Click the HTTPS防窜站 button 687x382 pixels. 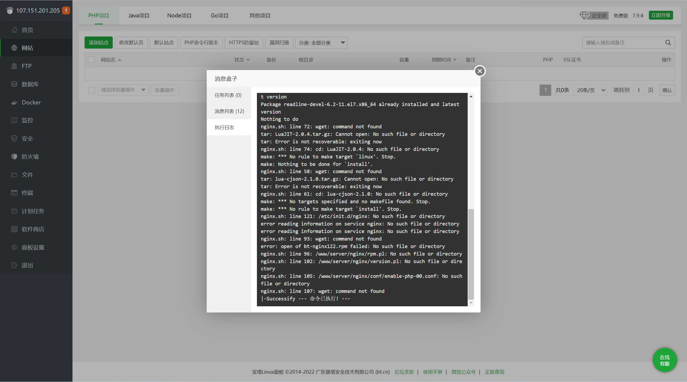(x=244, y=43)
